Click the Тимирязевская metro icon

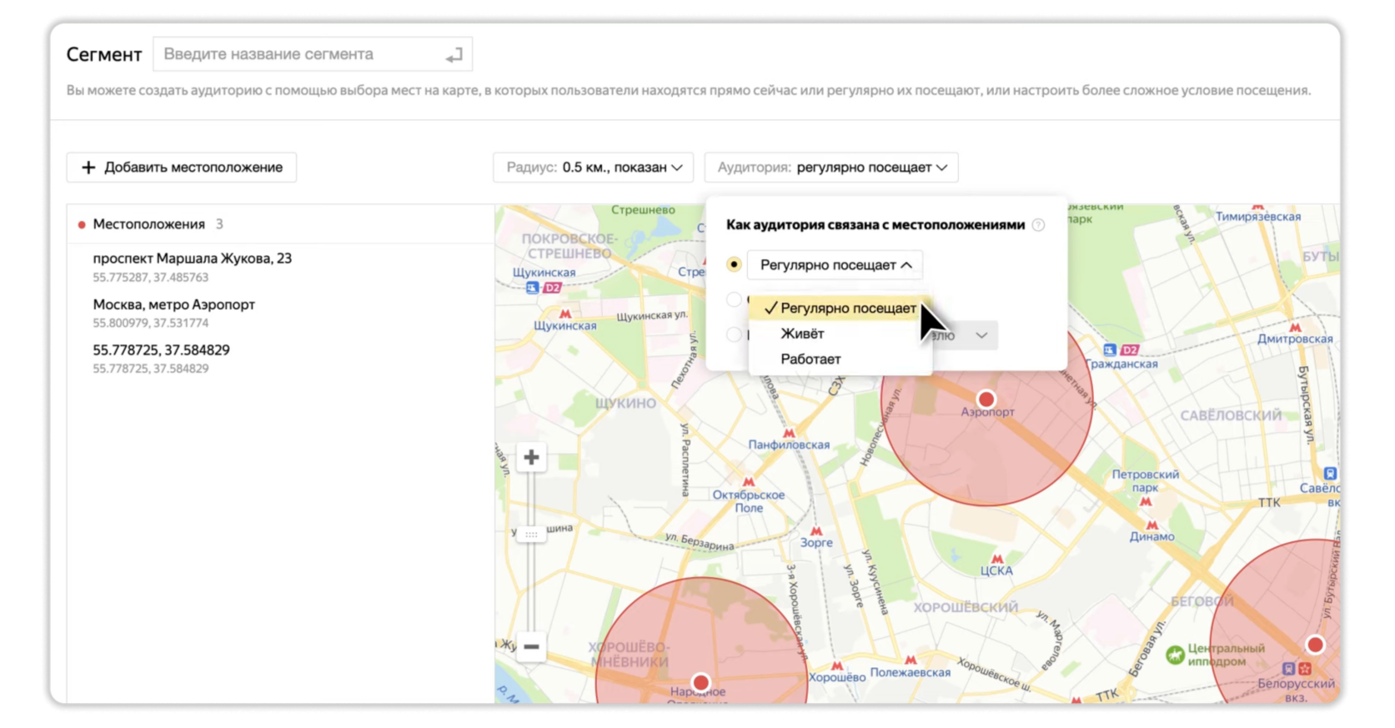point(1257,206)
